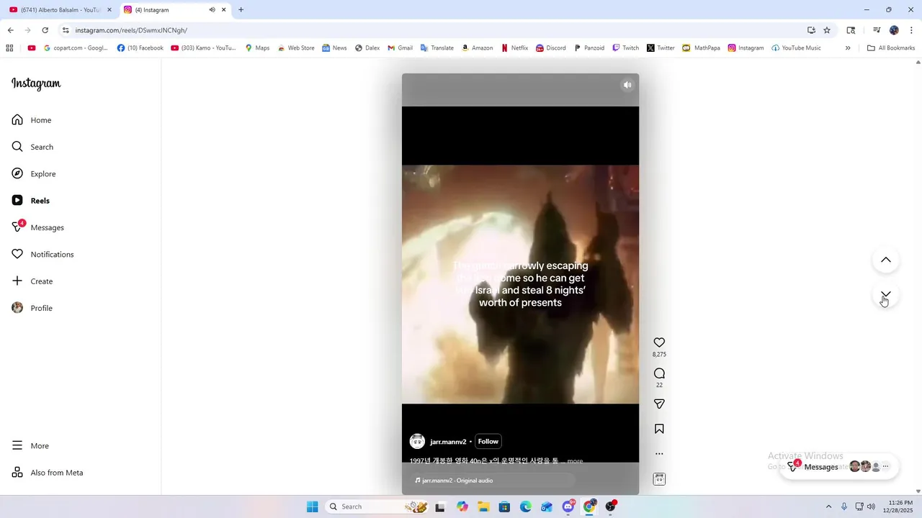Open the Twitch bookmark
Screen dimensions: 922x518
coord(625,48)
